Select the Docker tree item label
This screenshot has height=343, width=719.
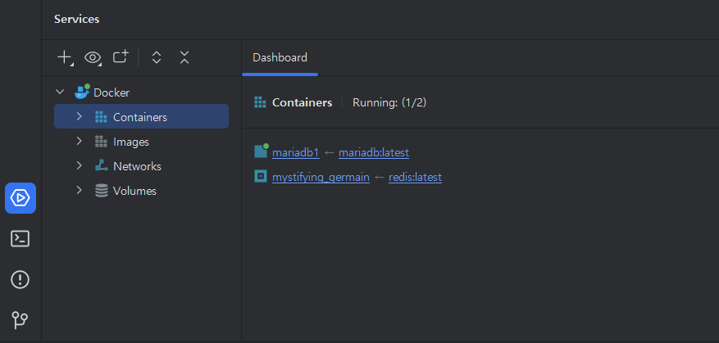(111, 93)
